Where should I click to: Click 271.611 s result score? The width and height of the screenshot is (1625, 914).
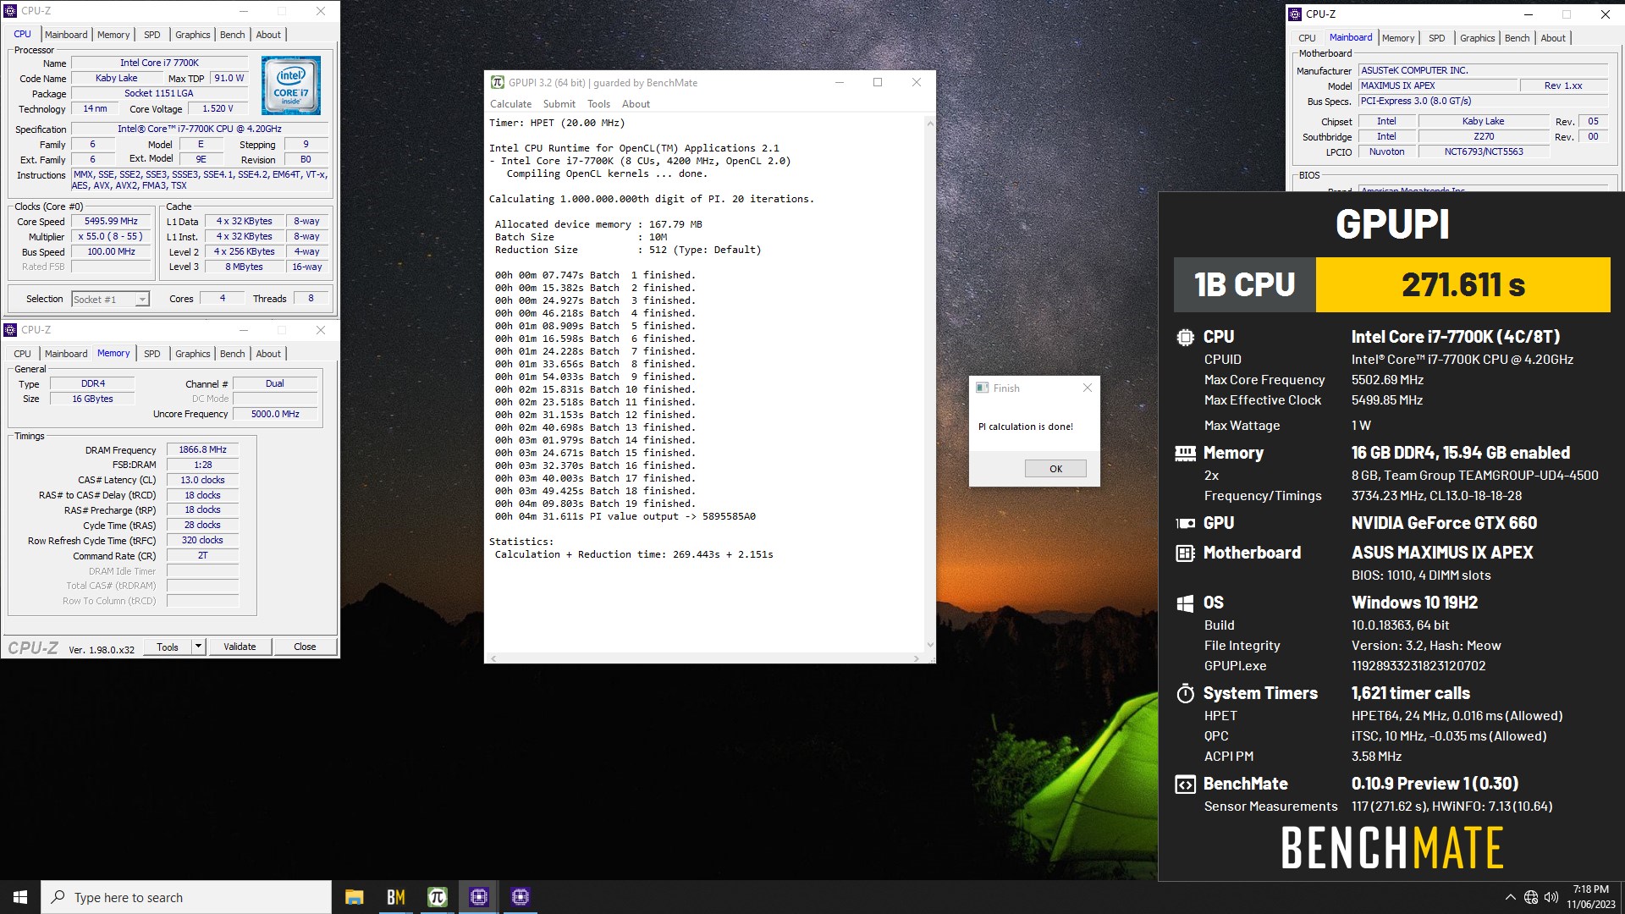[1462, 285]
